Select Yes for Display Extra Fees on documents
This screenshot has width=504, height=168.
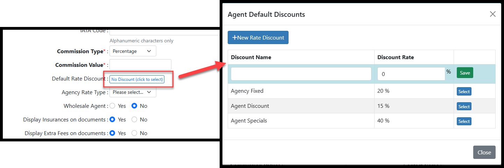point(113,133)
